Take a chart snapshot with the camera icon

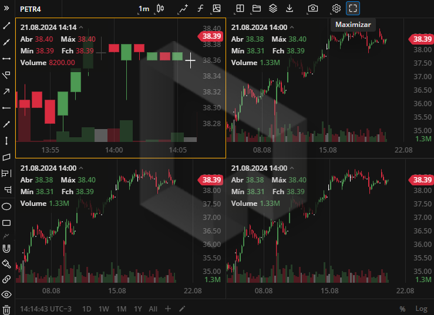pyautogui.click(x=313, y=9)
